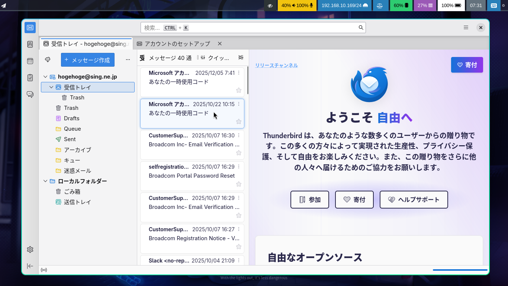Screen dimensions: 508x286
Task: Click the keyboard icon in system bar
Action: point(493,6)
